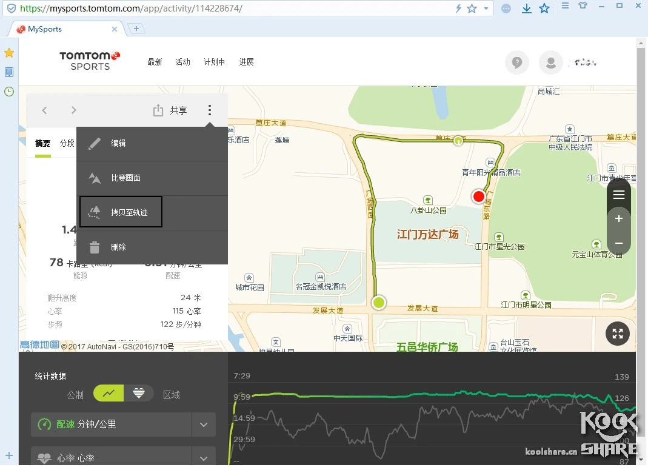Expand map to fullscreen
The height and width of the screenshot is (467, 648).
point(618,334)
